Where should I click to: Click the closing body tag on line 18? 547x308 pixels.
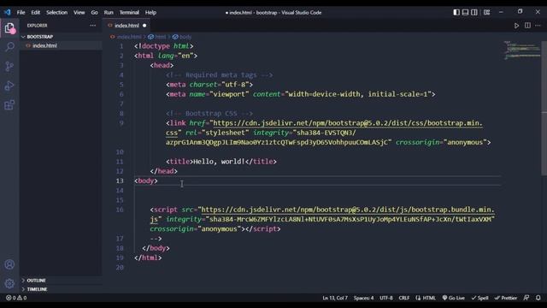point(156,248)
